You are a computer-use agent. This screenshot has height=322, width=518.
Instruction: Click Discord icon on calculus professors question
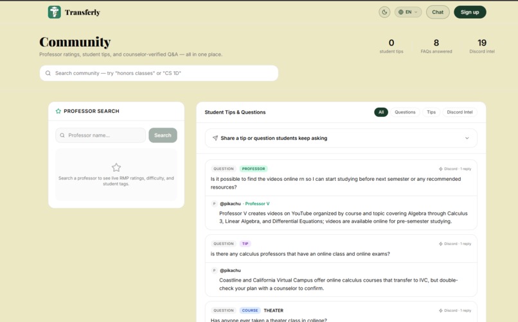click(440, 244)
